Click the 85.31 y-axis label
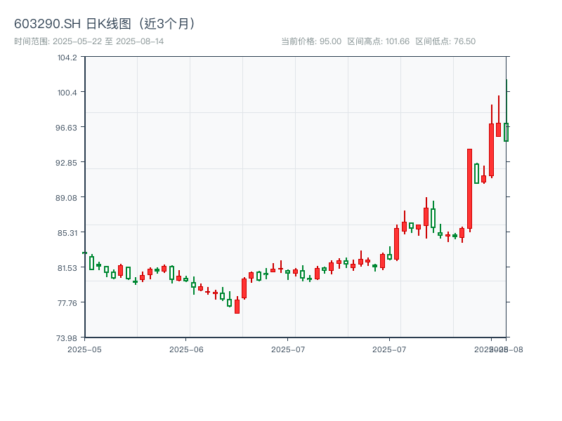This screenshot has height=421, width=562. pos(67,233)
